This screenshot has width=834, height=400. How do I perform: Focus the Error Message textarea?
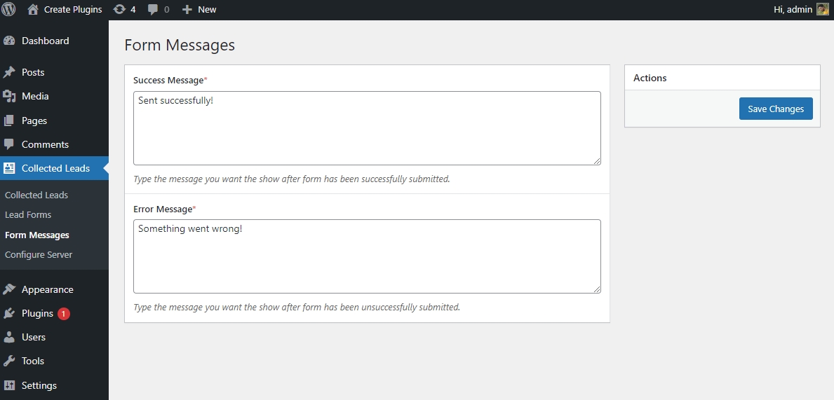(367, 256)
